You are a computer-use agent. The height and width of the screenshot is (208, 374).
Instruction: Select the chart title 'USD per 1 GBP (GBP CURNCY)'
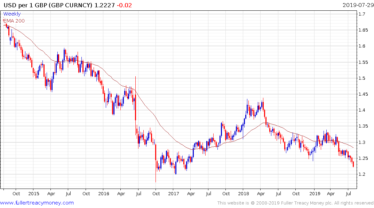point(48,5)
